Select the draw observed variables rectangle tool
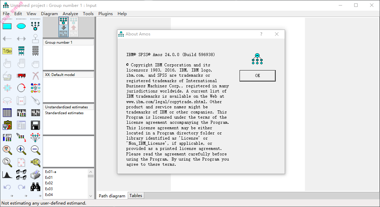The image size is (380, 207). pyautogui.click(x=7, y=26)
